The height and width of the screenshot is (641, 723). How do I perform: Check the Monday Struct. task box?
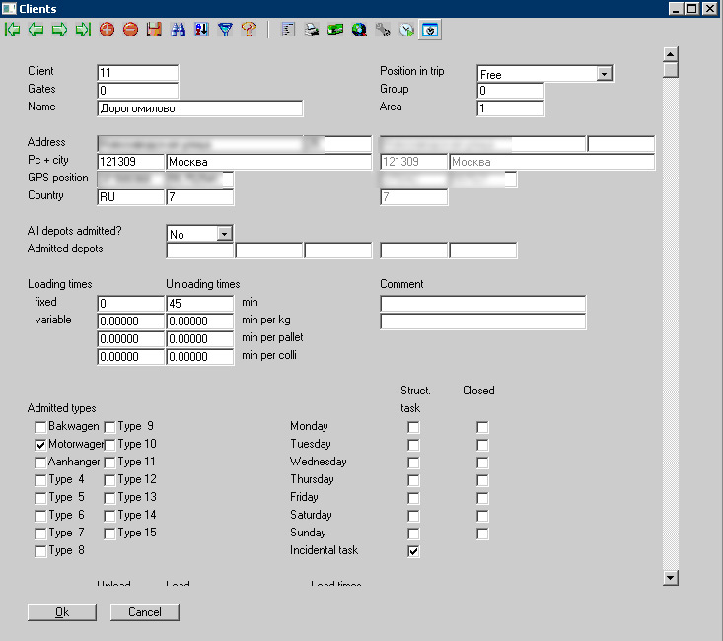[413, 427]
